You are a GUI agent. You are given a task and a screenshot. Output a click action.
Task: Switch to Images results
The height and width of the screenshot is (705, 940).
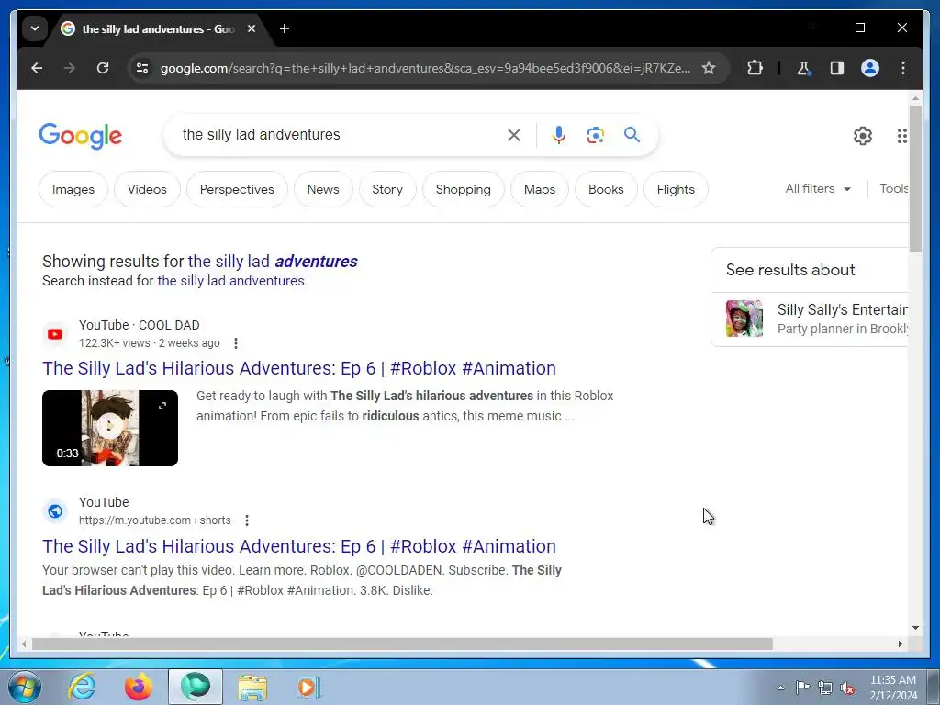point(73,189)
